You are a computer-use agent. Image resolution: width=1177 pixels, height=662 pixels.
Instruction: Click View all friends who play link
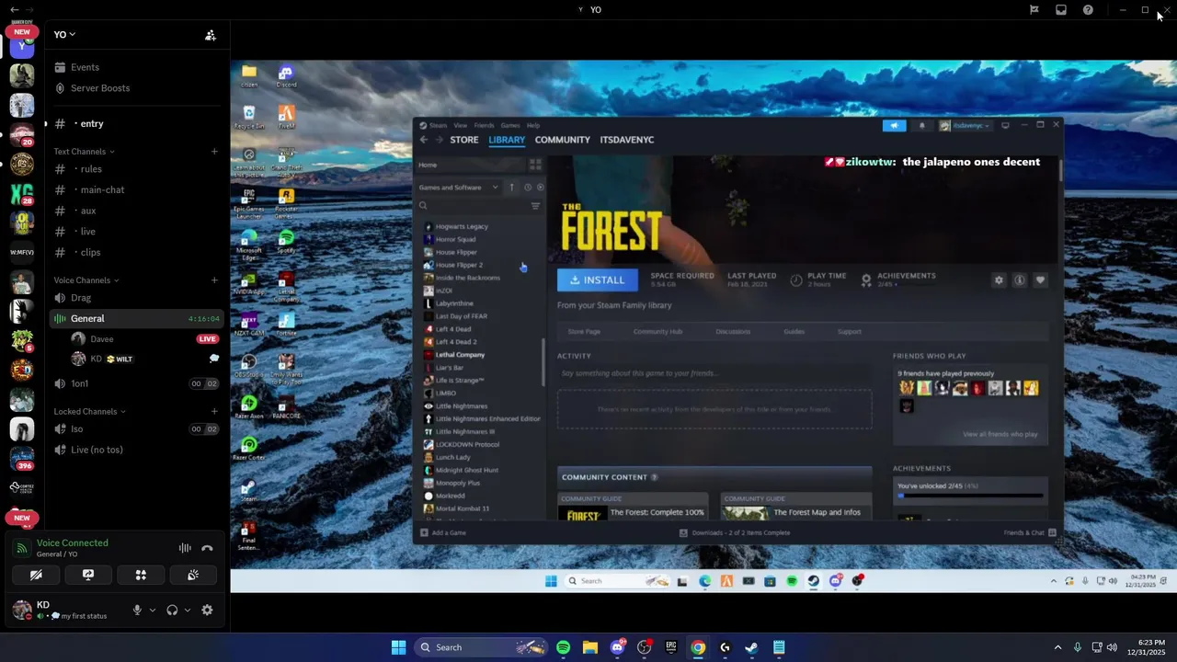[x=1000, y=434]
